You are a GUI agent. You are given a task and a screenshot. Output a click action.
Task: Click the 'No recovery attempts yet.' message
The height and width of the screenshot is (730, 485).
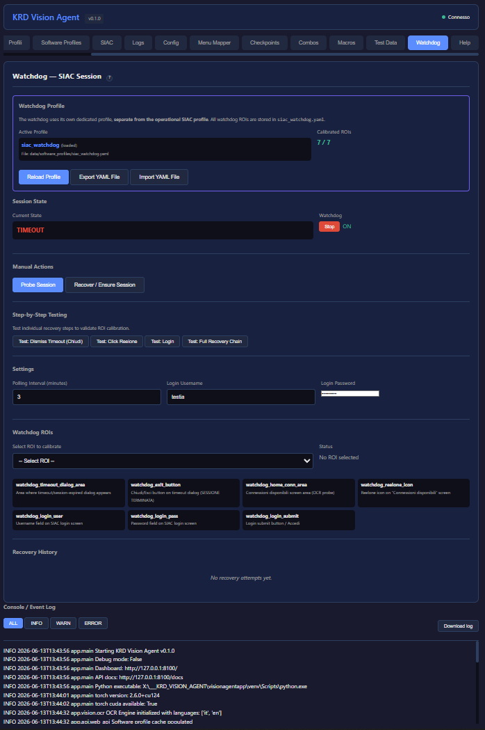pos(241,578)
